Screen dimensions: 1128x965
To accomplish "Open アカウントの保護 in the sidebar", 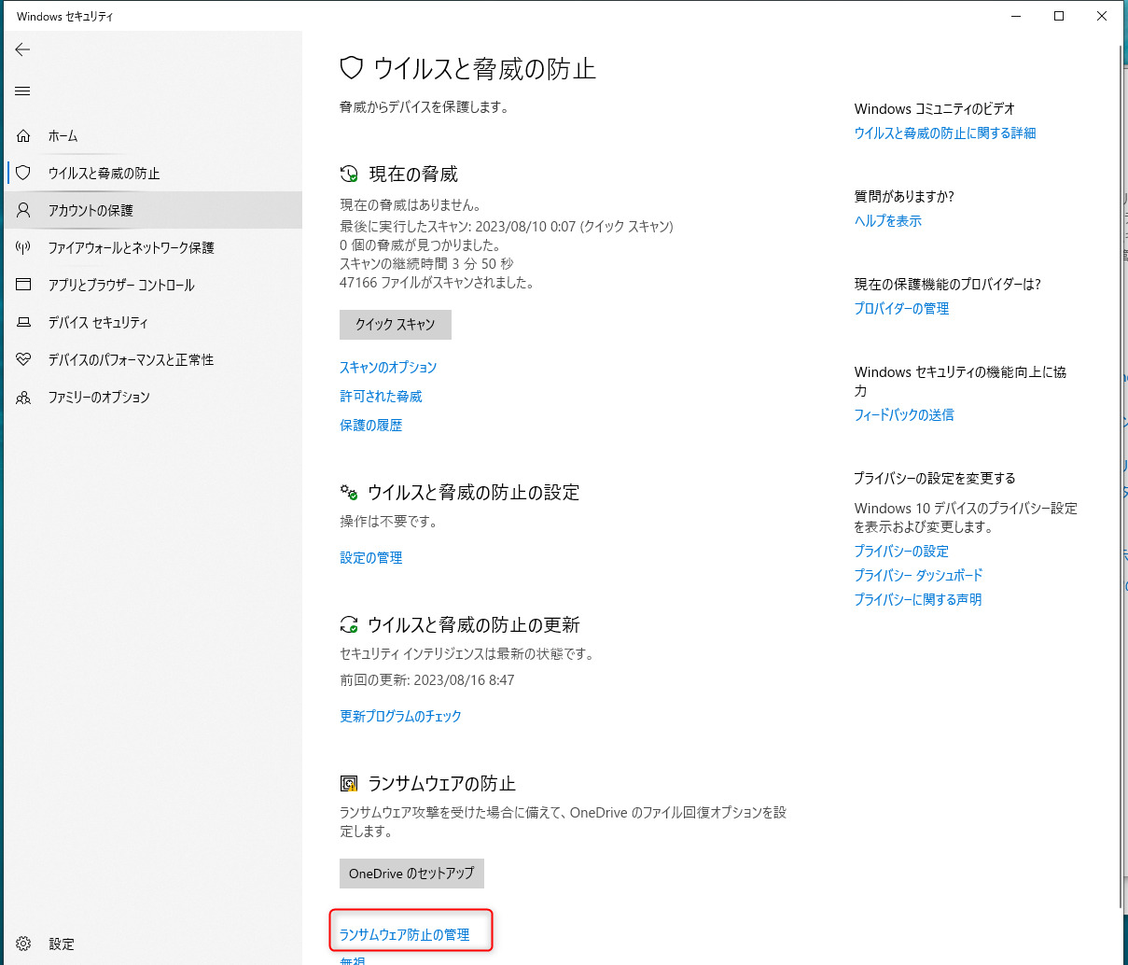I will (153, 210).
